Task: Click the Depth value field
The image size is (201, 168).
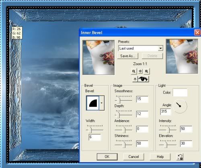Action: [x=142, y=114]
